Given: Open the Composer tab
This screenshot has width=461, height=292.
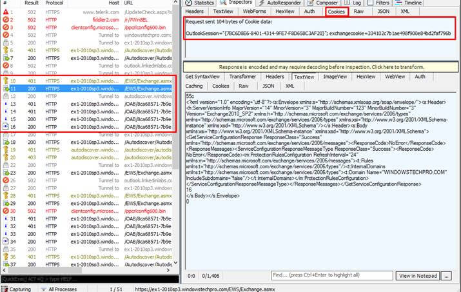Looking at the screenshot, I should point(323,3).
